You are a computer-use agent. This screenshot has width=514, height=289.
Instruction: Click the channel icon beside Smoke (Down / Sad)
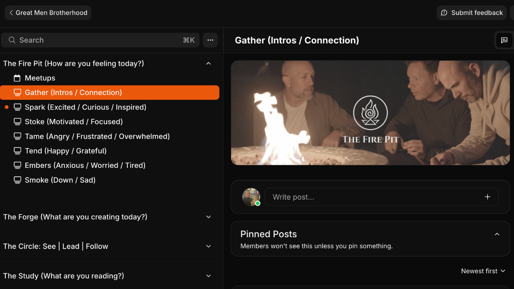[17, 180]
